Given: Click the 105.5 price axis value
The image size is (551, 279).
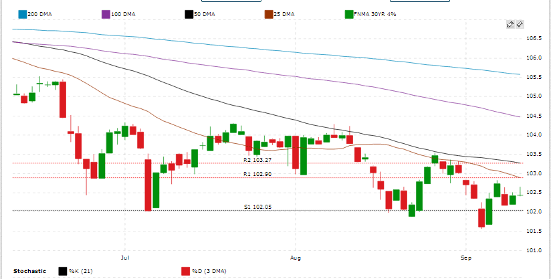Looking at the screenshot, I should click(534, 77).
